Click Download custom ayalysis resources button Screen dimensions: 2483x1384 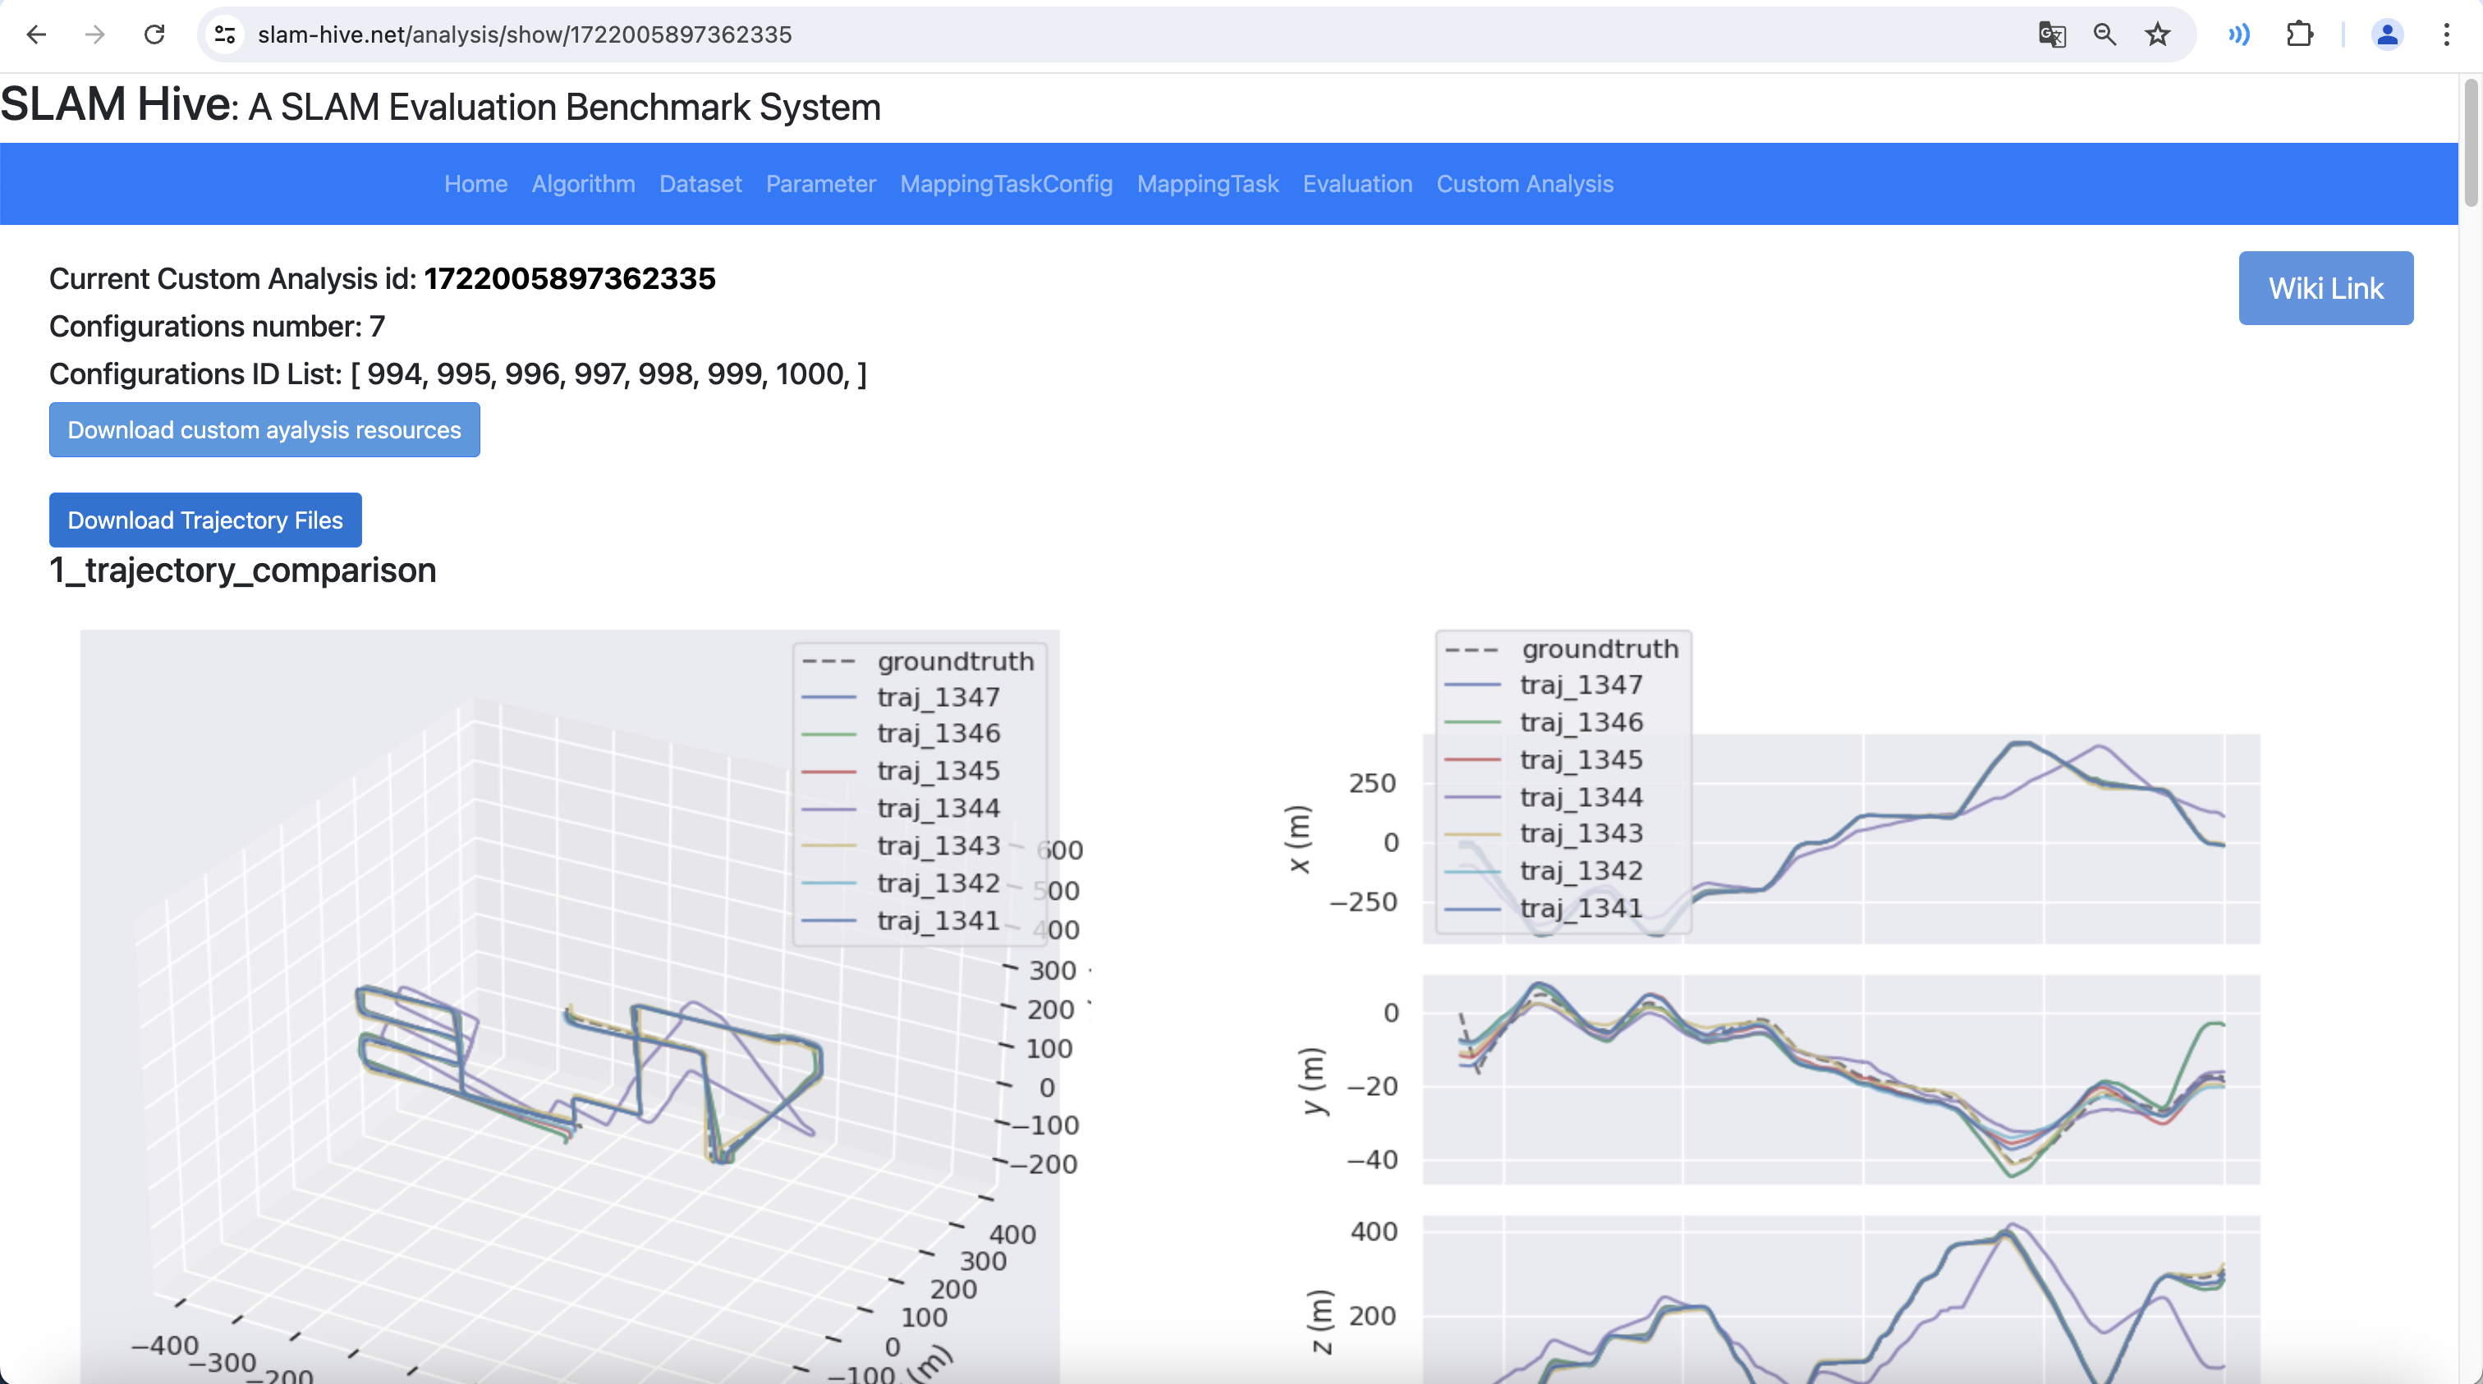[x=264, y=430]
